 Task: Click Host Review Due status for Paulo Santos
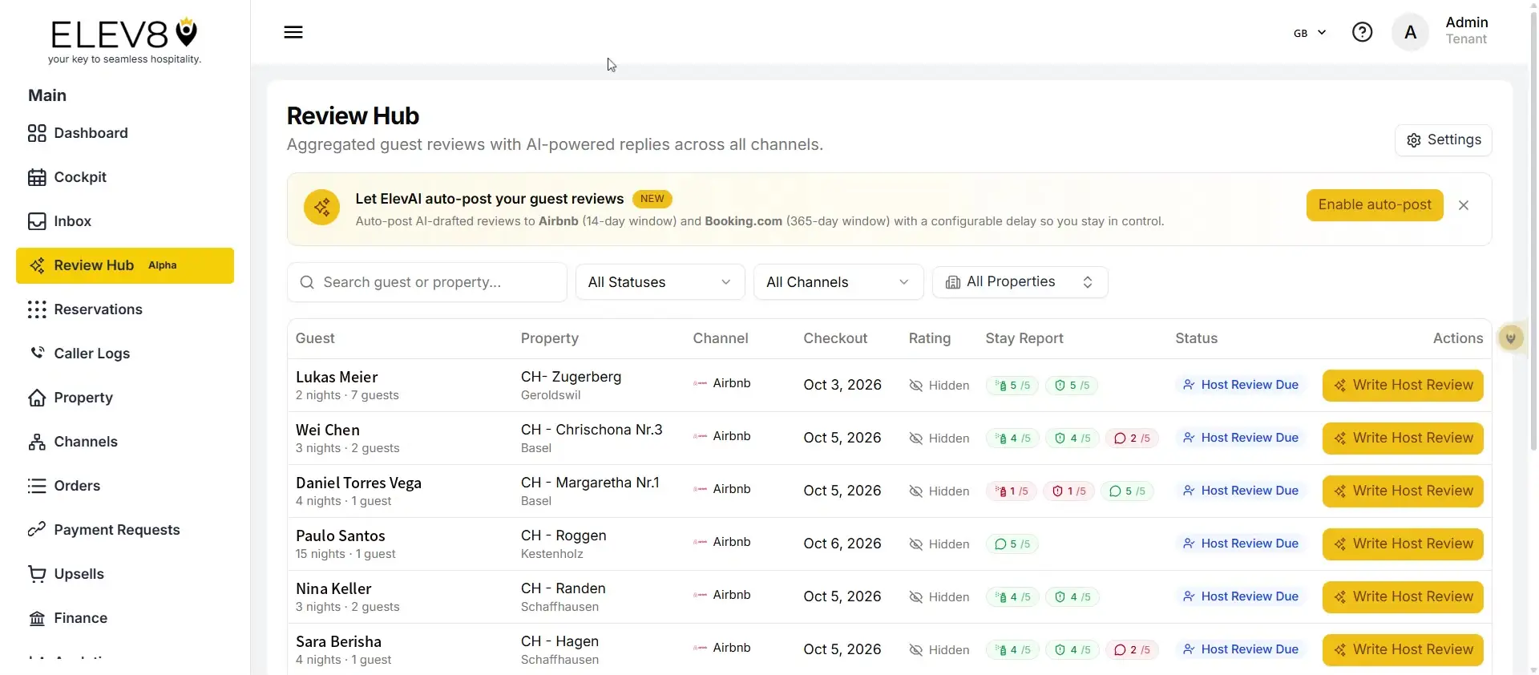coord(1241,544)
